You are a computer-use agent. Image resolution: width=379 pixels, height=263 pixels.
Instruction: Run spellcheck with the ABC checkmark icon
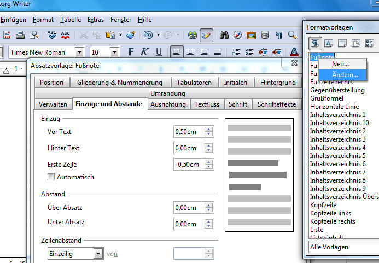click(52, 35)
